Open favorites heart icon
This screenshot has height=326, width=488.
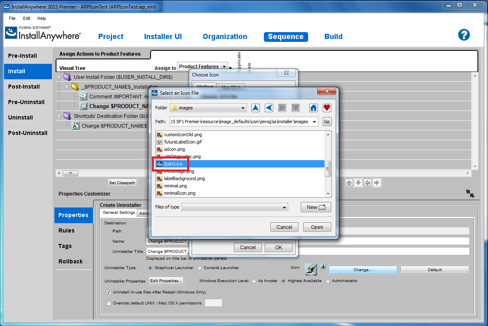pos(327,108)
